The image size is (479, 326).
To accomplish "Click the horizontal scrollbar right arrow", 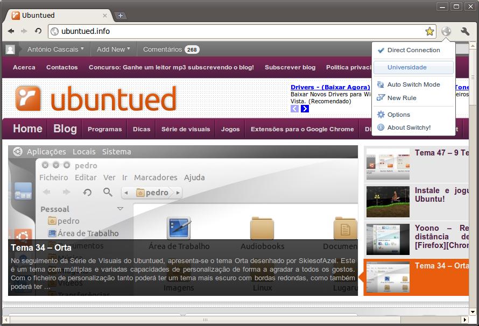I will coord(464,320).
